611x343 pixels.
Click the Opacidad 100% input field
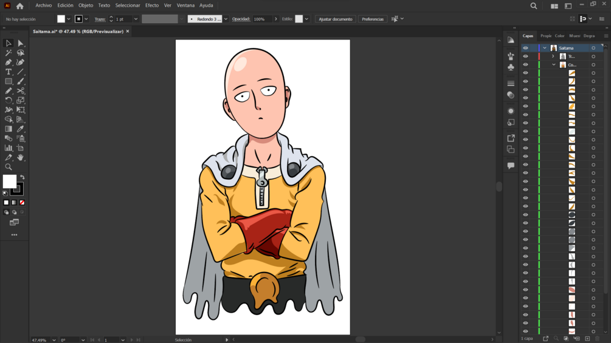[x=262, y=19]
